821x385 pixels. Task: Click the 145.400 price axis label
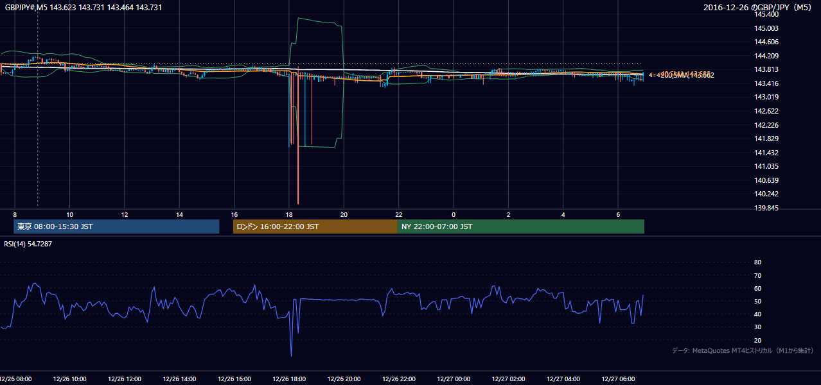[766, 15]
